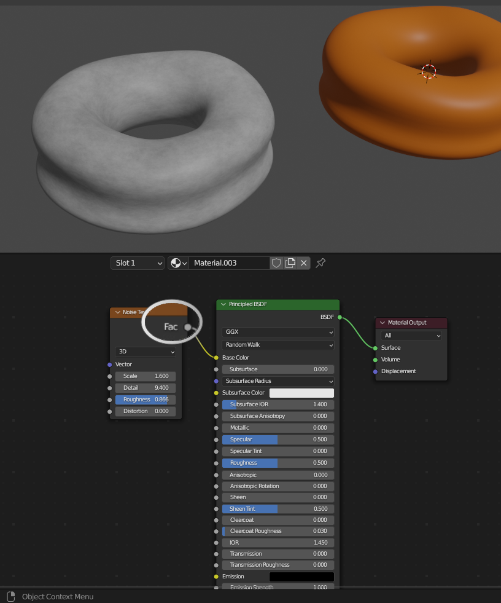
Task: Click the new material duplicate icon
Action: point(290,263)
